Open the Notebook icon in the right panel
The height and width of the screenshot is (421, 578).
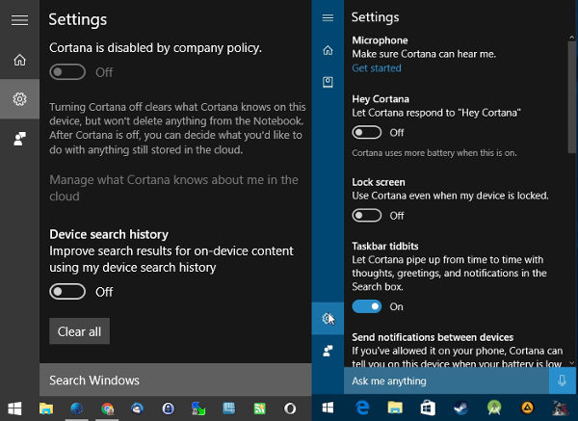(328, 82)
